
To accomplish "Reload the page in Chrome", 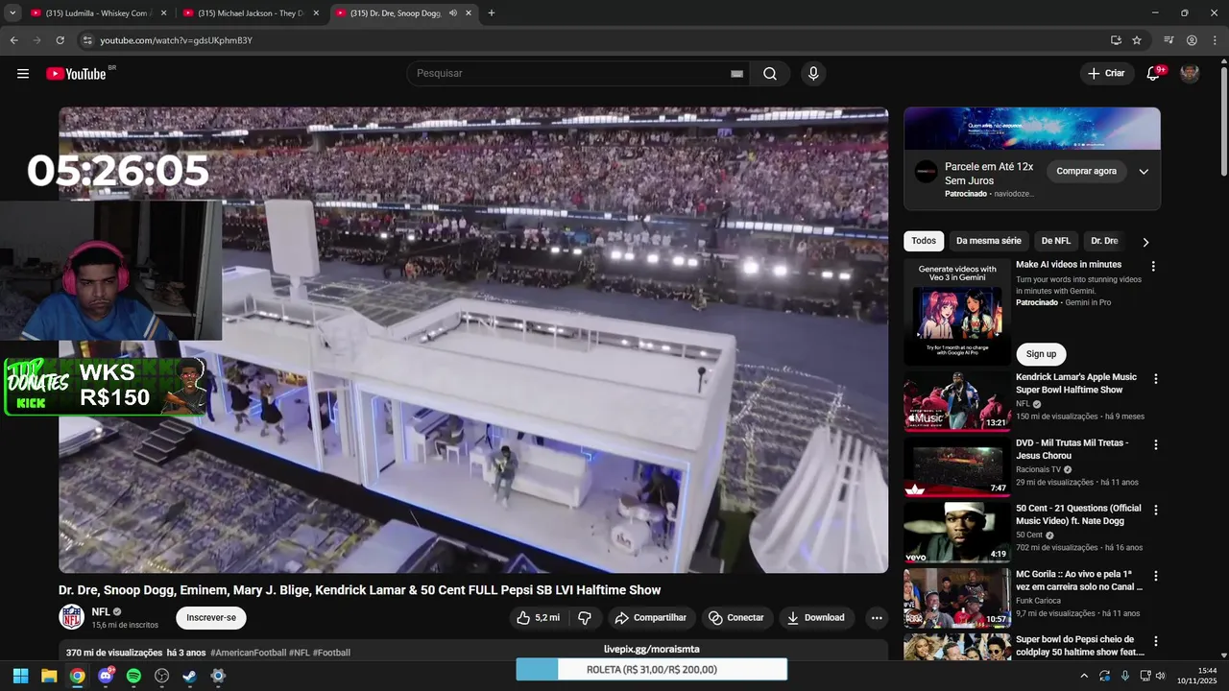I will click(x=60, y=40).
